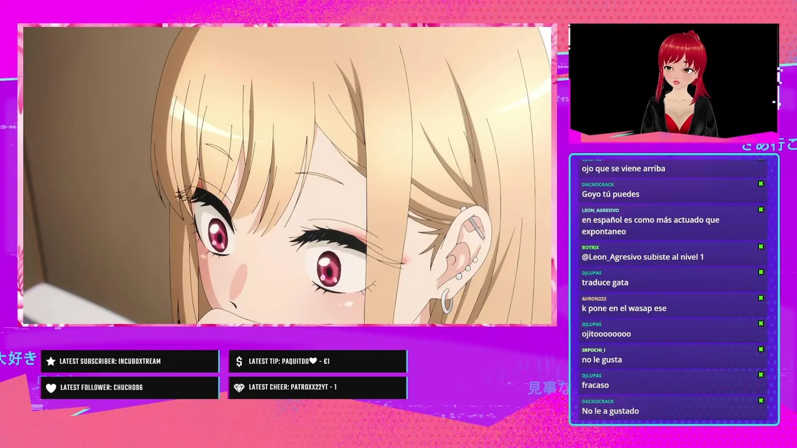
Task: Select '@Leon_Agresivo subiste al nivel 1' message
Action: pos(643,257)
